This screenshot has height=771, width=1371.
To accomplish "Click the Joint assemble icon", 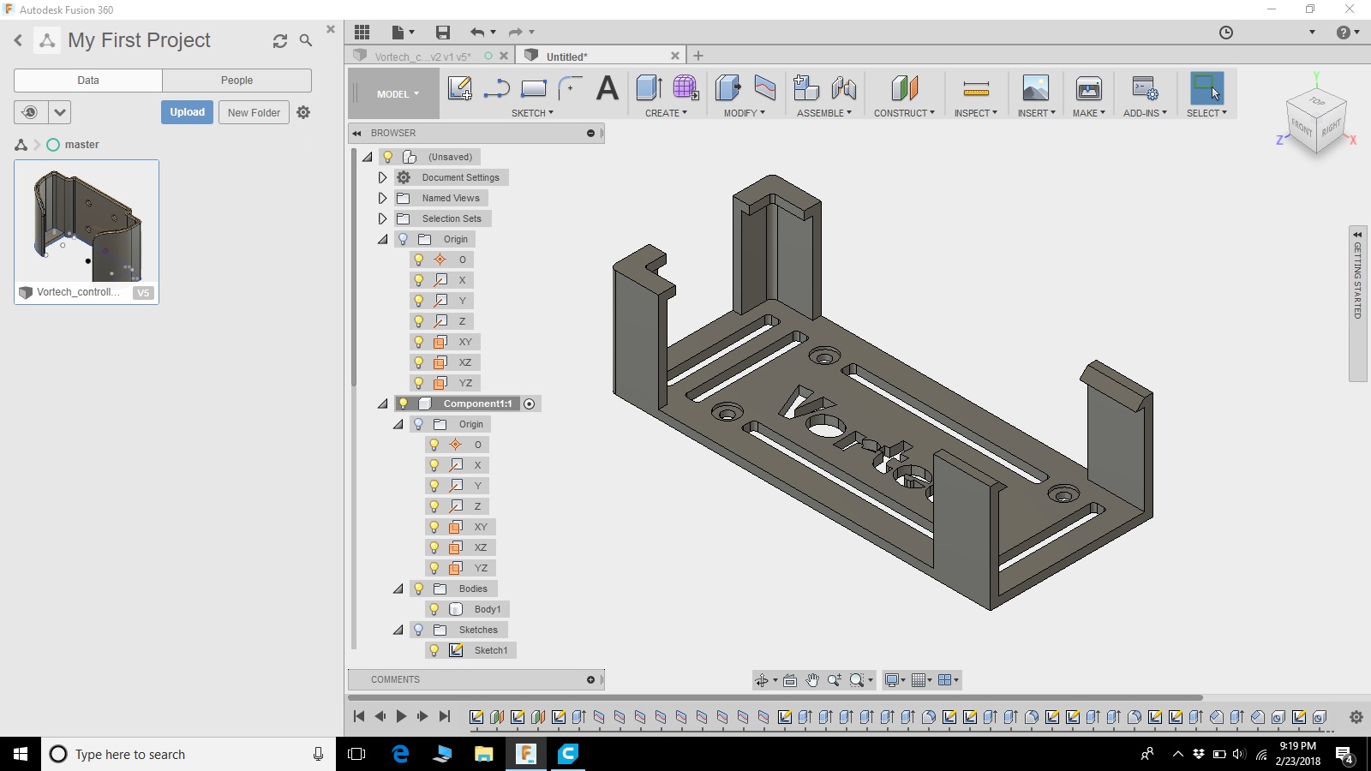I will tap(843, 88).
